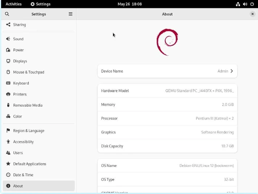258x194 pixels.
Task: Click the 2.0 GiB memory value
Action: tap(228, 104)
